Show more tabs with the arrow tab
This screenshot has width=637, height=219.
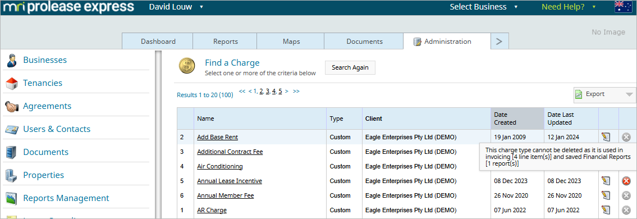499,42
